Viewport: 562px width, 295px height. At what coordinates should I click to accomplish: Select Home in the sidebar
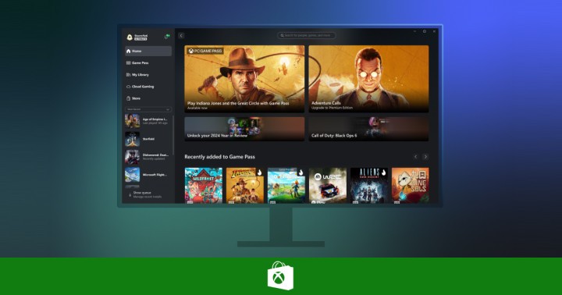148,51
